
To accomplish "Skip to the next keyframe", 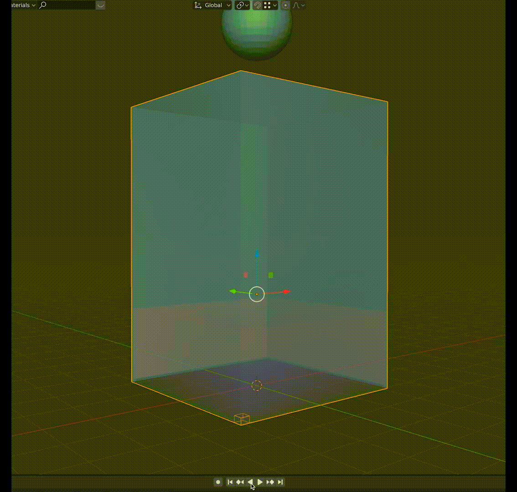I will pos(270,482).
